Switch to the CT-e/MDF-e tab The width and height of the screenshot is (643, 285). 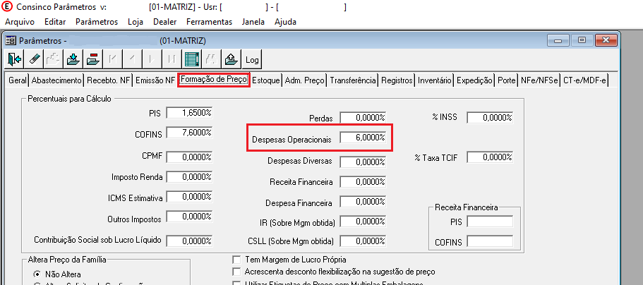tap(584, 80)
